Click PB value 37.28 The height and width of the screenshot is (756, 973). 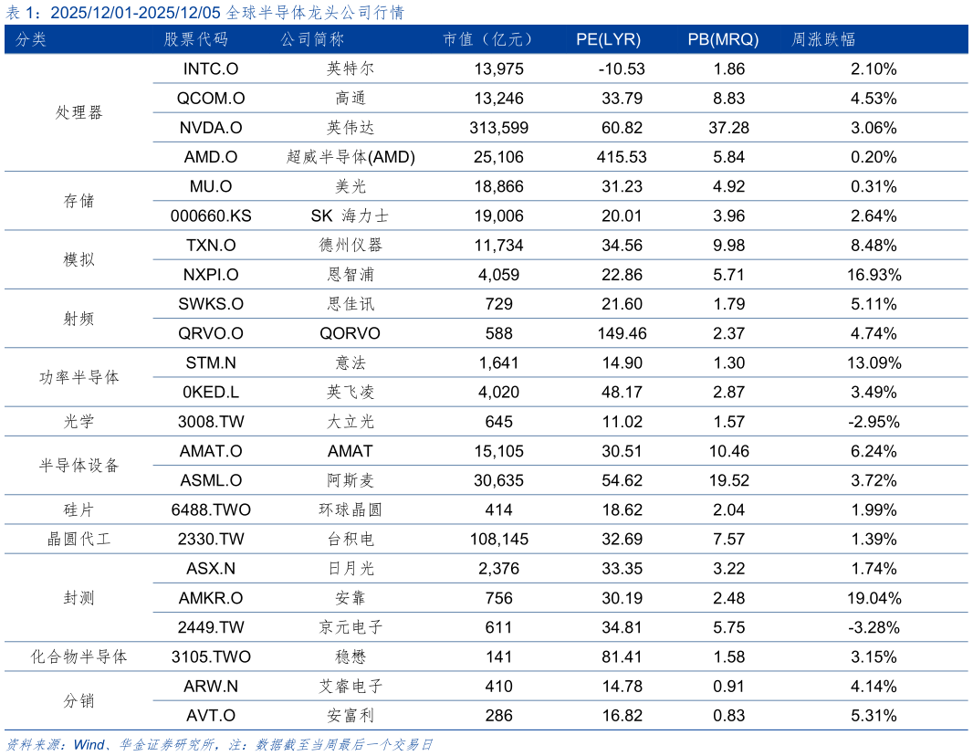point(729,128)
